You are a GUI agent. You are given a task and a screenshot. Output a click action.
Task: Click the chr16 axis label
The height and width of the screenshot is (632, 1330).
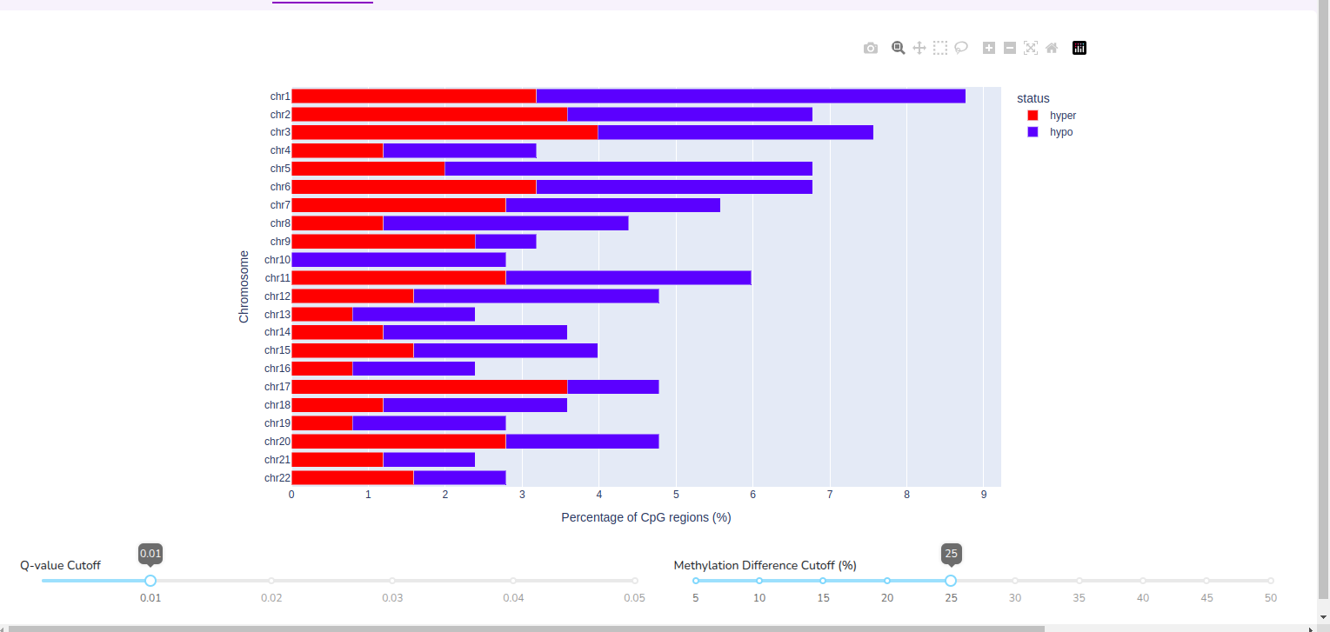tap(277, 369)
